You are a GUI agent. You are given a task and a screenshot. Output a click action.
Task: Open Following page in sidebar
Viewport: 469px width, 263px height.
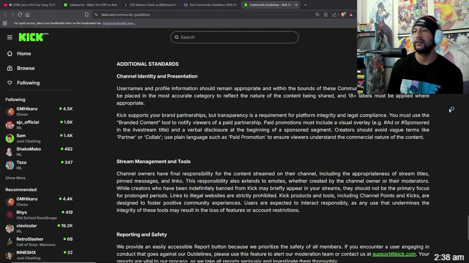point(28,83)
